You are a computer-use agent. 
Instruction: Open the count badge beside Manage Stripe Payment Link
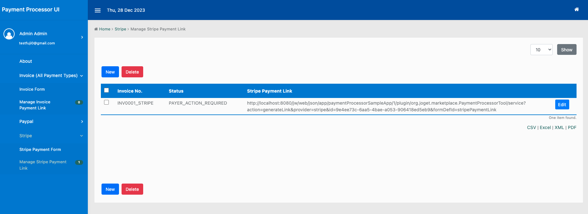(x=79, y=162)
